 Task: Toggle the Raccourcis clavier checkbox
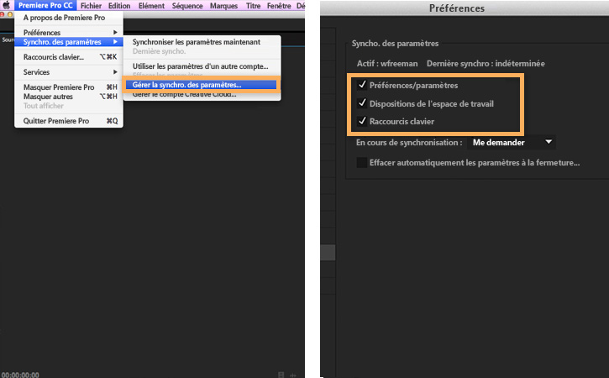point(362,121)
